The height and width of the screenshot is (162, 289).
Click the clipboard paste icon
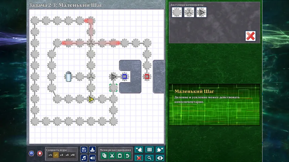click(x=120, y=156)
